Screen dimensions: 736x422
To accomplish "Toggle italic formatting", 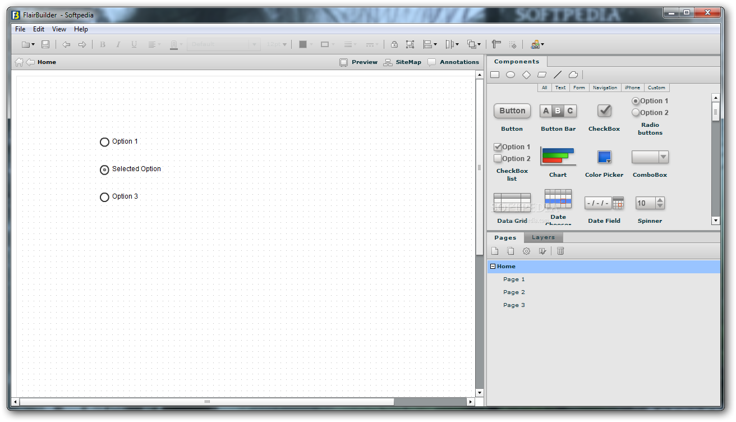I will tap(118, 44).
